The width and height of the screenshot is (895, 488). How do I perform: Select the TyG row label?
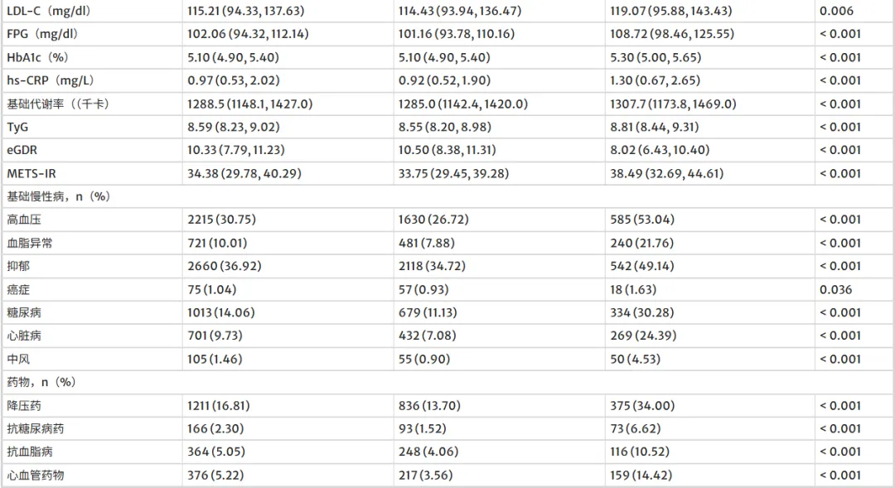click(x=17, y=127)
